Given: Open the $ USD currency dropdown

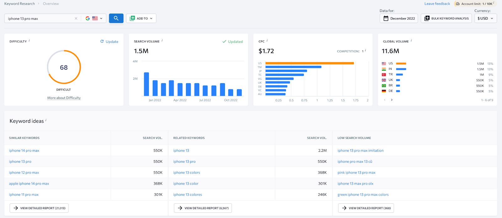Looking at the screenshot, I should 485,18.
